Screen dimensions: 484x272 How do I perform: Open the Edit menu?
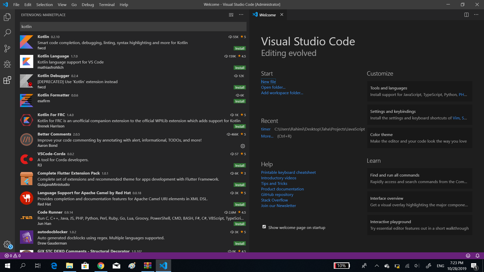pos(28,5)
